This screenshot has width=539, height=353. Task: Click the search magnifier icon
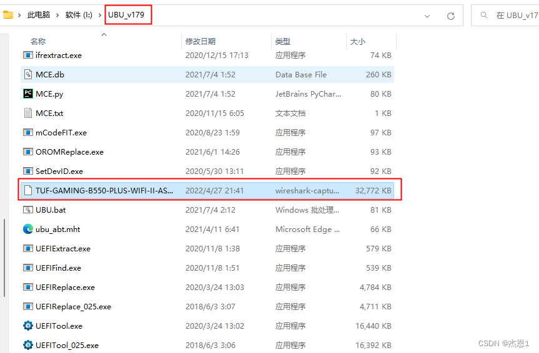(x=483, y=15)
